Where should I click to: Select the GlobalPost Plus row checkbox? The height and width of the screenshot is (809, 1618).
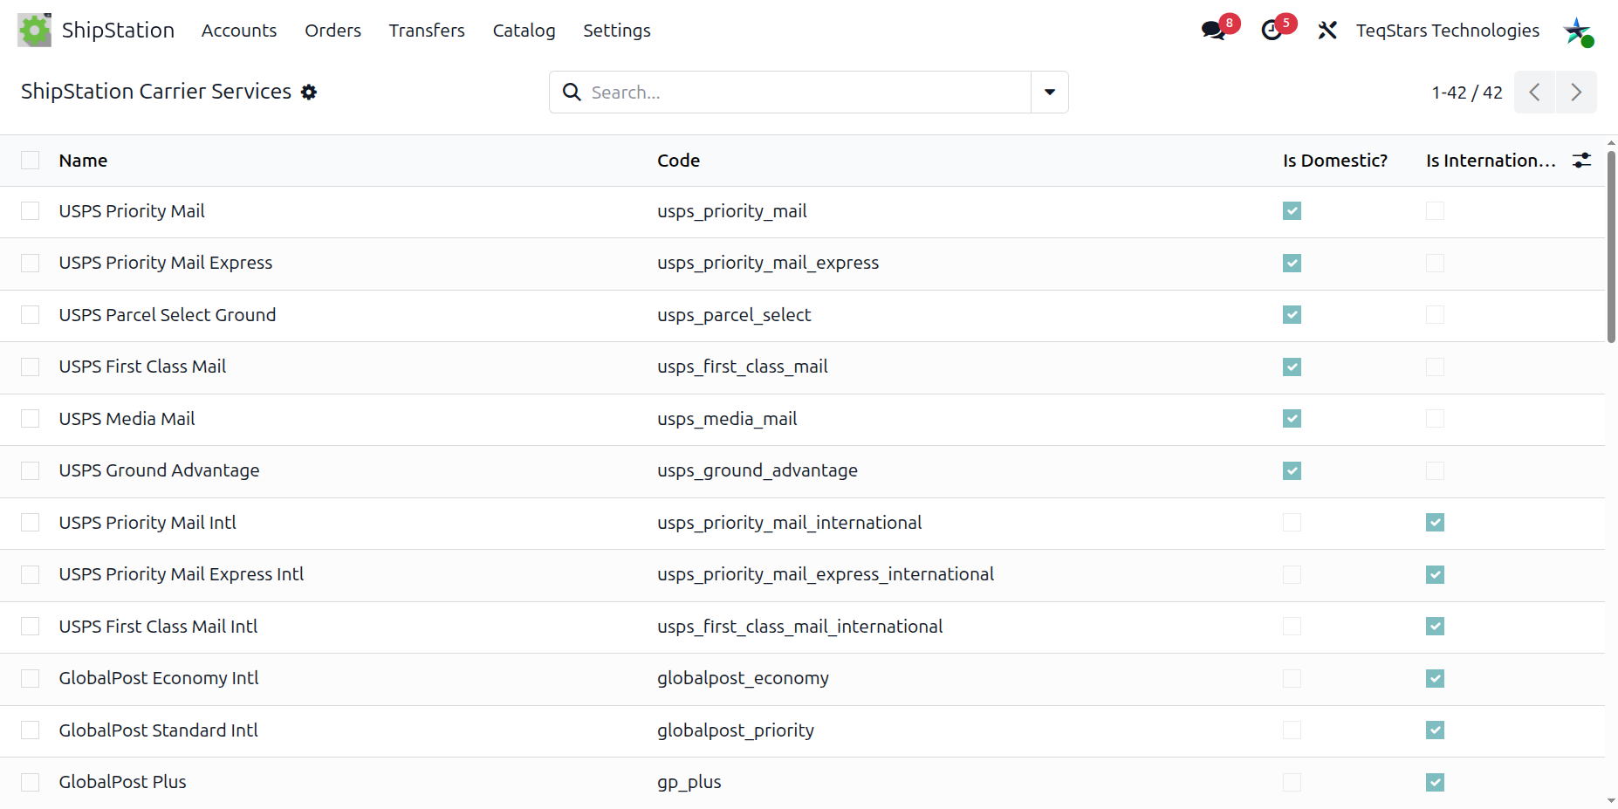click(31, 782)
